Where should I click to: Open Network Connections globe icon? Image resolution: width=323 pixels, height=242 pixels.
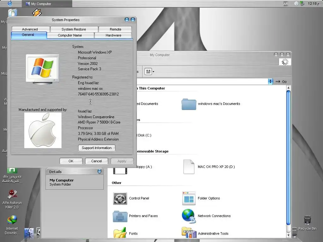tap(189, 216)
